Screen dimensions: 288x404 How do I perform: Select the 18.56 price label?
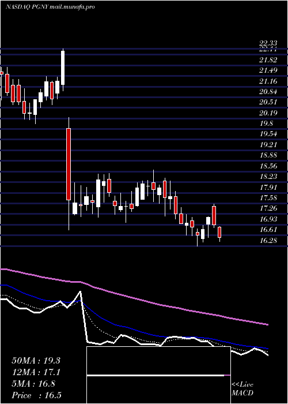point(268,166)
